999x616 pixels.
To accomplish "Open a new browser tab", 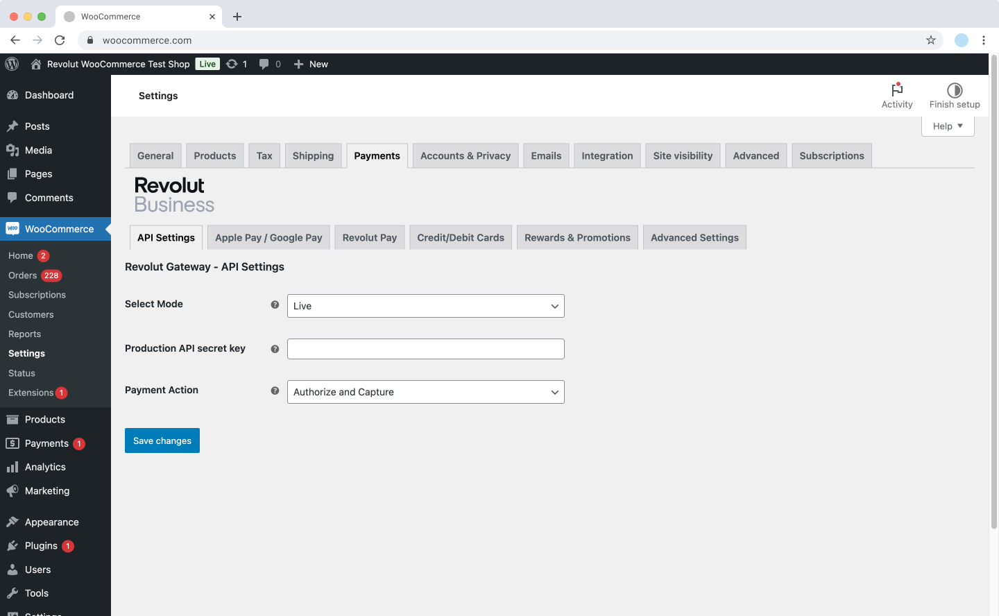I will pos(237,17).
